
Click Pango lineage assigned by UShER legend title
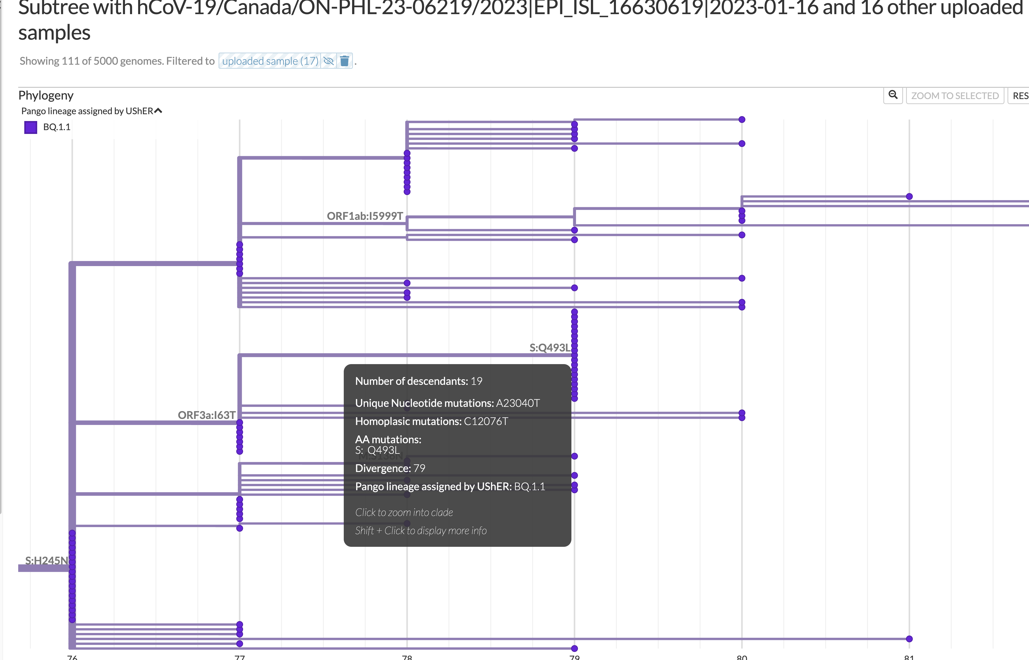pyautogui.click(x=87, y=111)
